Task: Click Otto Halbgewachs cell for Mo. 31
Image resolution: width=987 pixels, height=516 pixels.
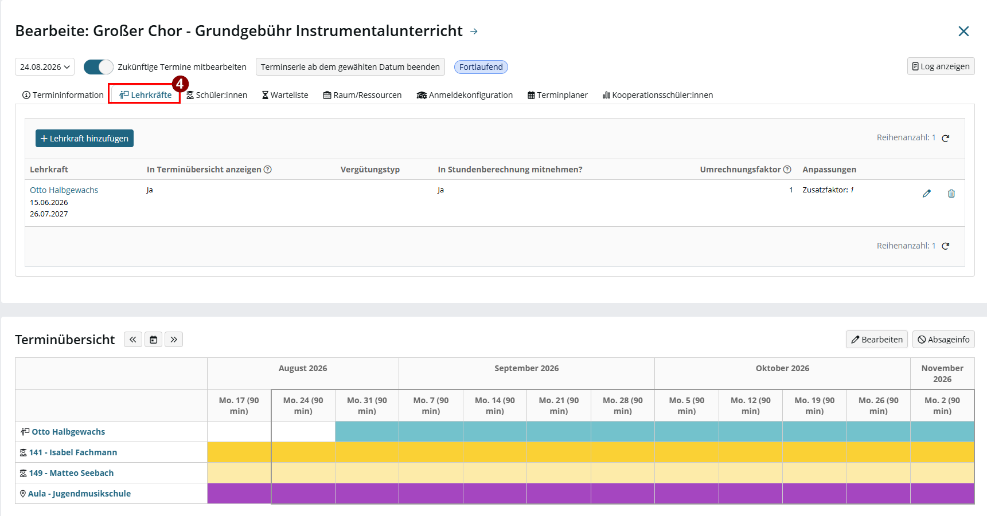Action: 367,432
